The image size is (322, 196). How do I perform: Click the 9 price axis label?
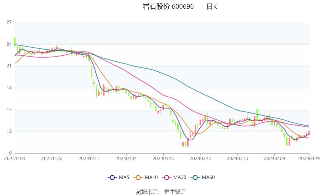[10, 153]
